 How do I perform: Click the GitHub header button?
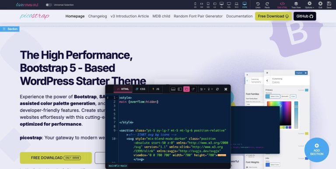tap(304, 16)
